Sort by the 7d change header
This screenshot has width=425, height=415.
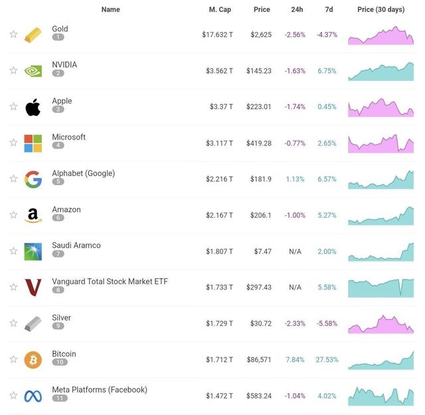coord(329,9)
